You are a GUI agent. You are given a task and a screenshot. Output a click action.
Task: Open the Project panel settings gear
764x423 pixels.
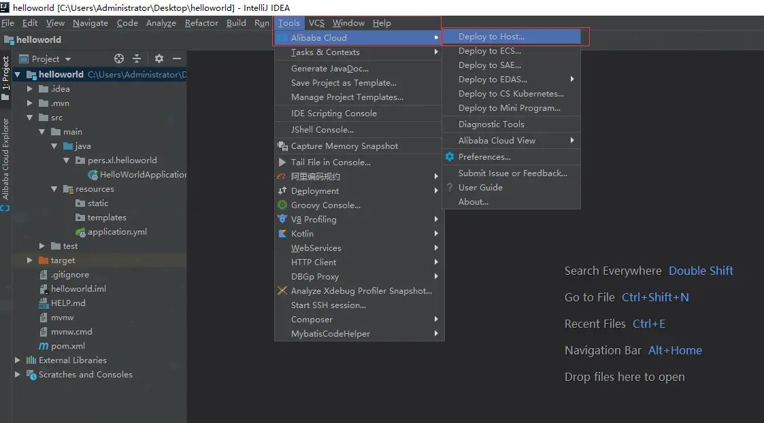(159, 58)
